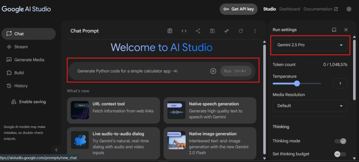Click the reset default settings icon
The image size is (359, 162).
click(334, 30)
